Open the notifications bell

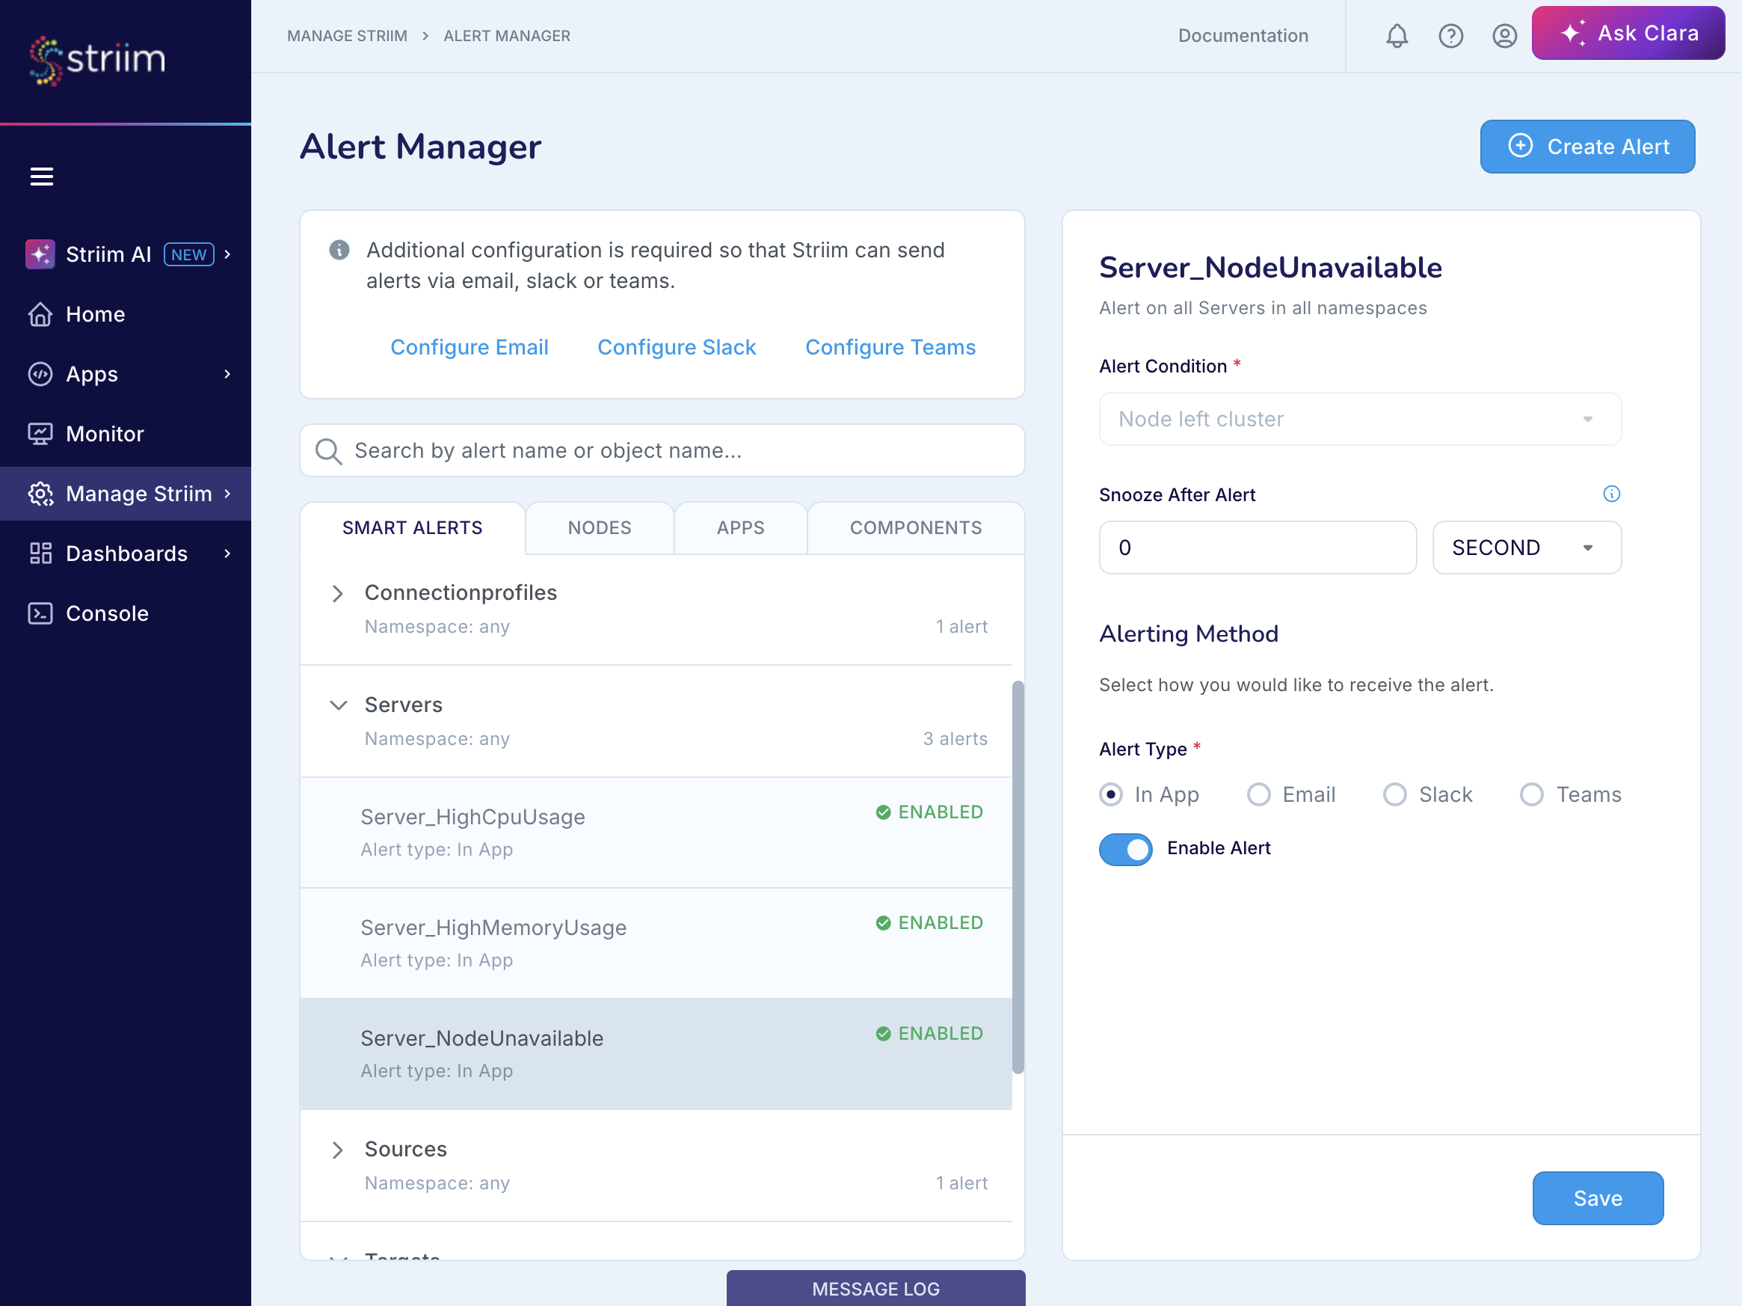[1397, 35]
